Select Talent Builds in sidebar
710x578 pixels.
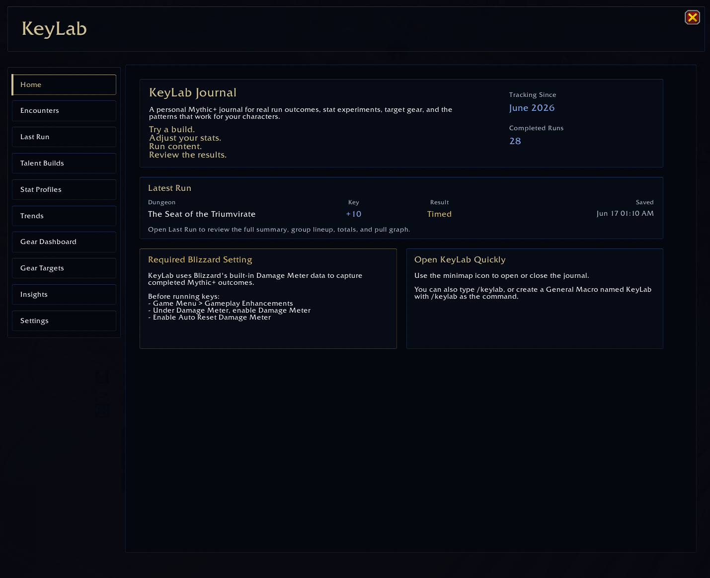tap(64, 163)
